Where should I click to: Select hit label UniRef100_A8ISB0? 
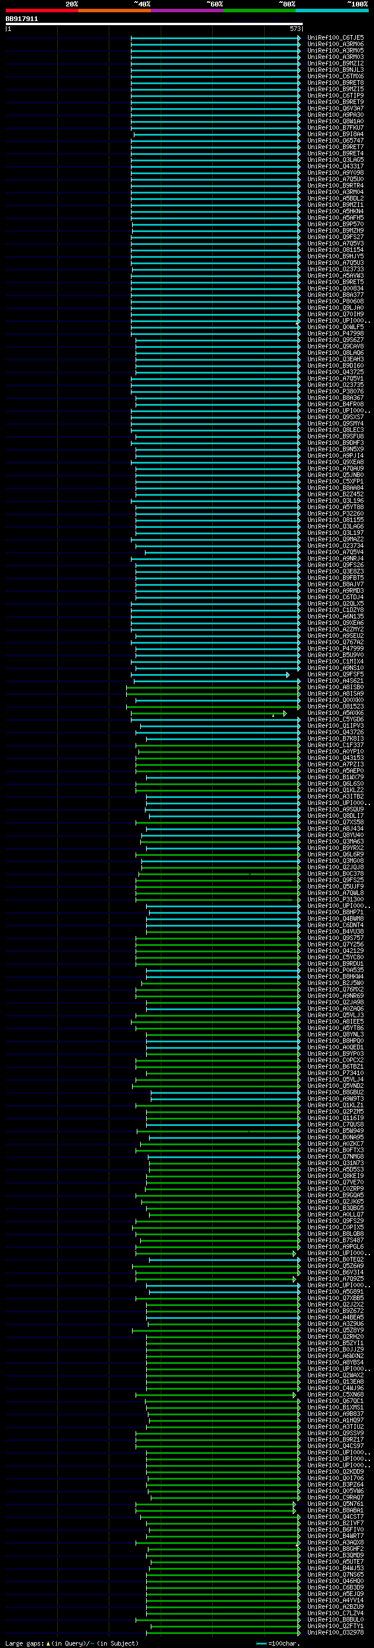(x=335, y=687)
